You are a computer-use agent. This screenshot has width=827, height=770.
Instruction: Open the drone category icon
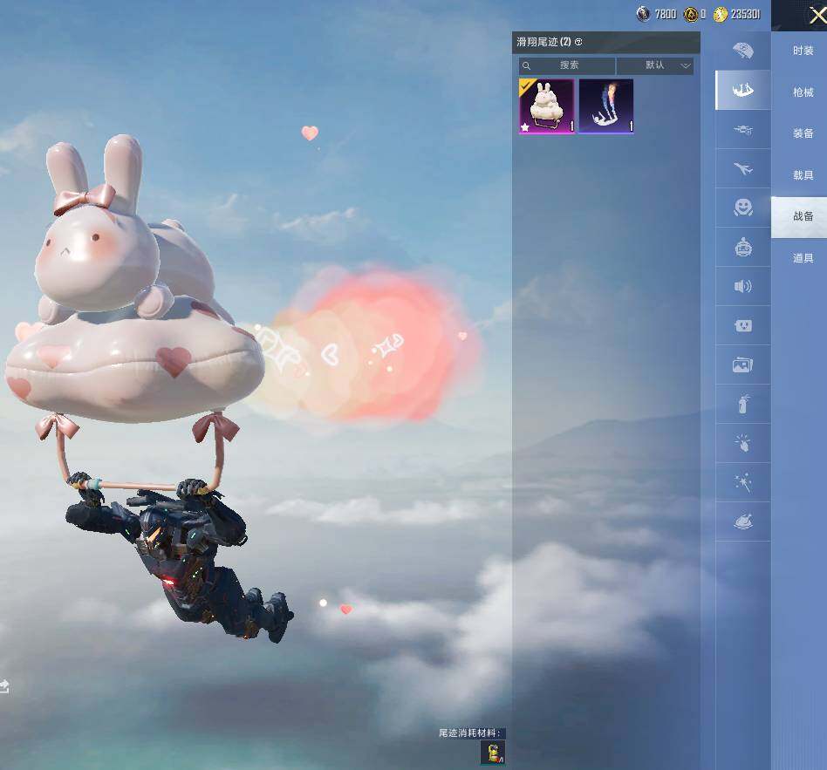(742, 130)
